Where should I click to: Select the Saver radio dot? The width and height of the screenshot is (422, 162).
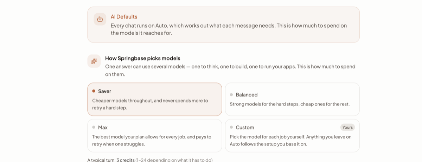pyautogui.click(x=94, y=91)
